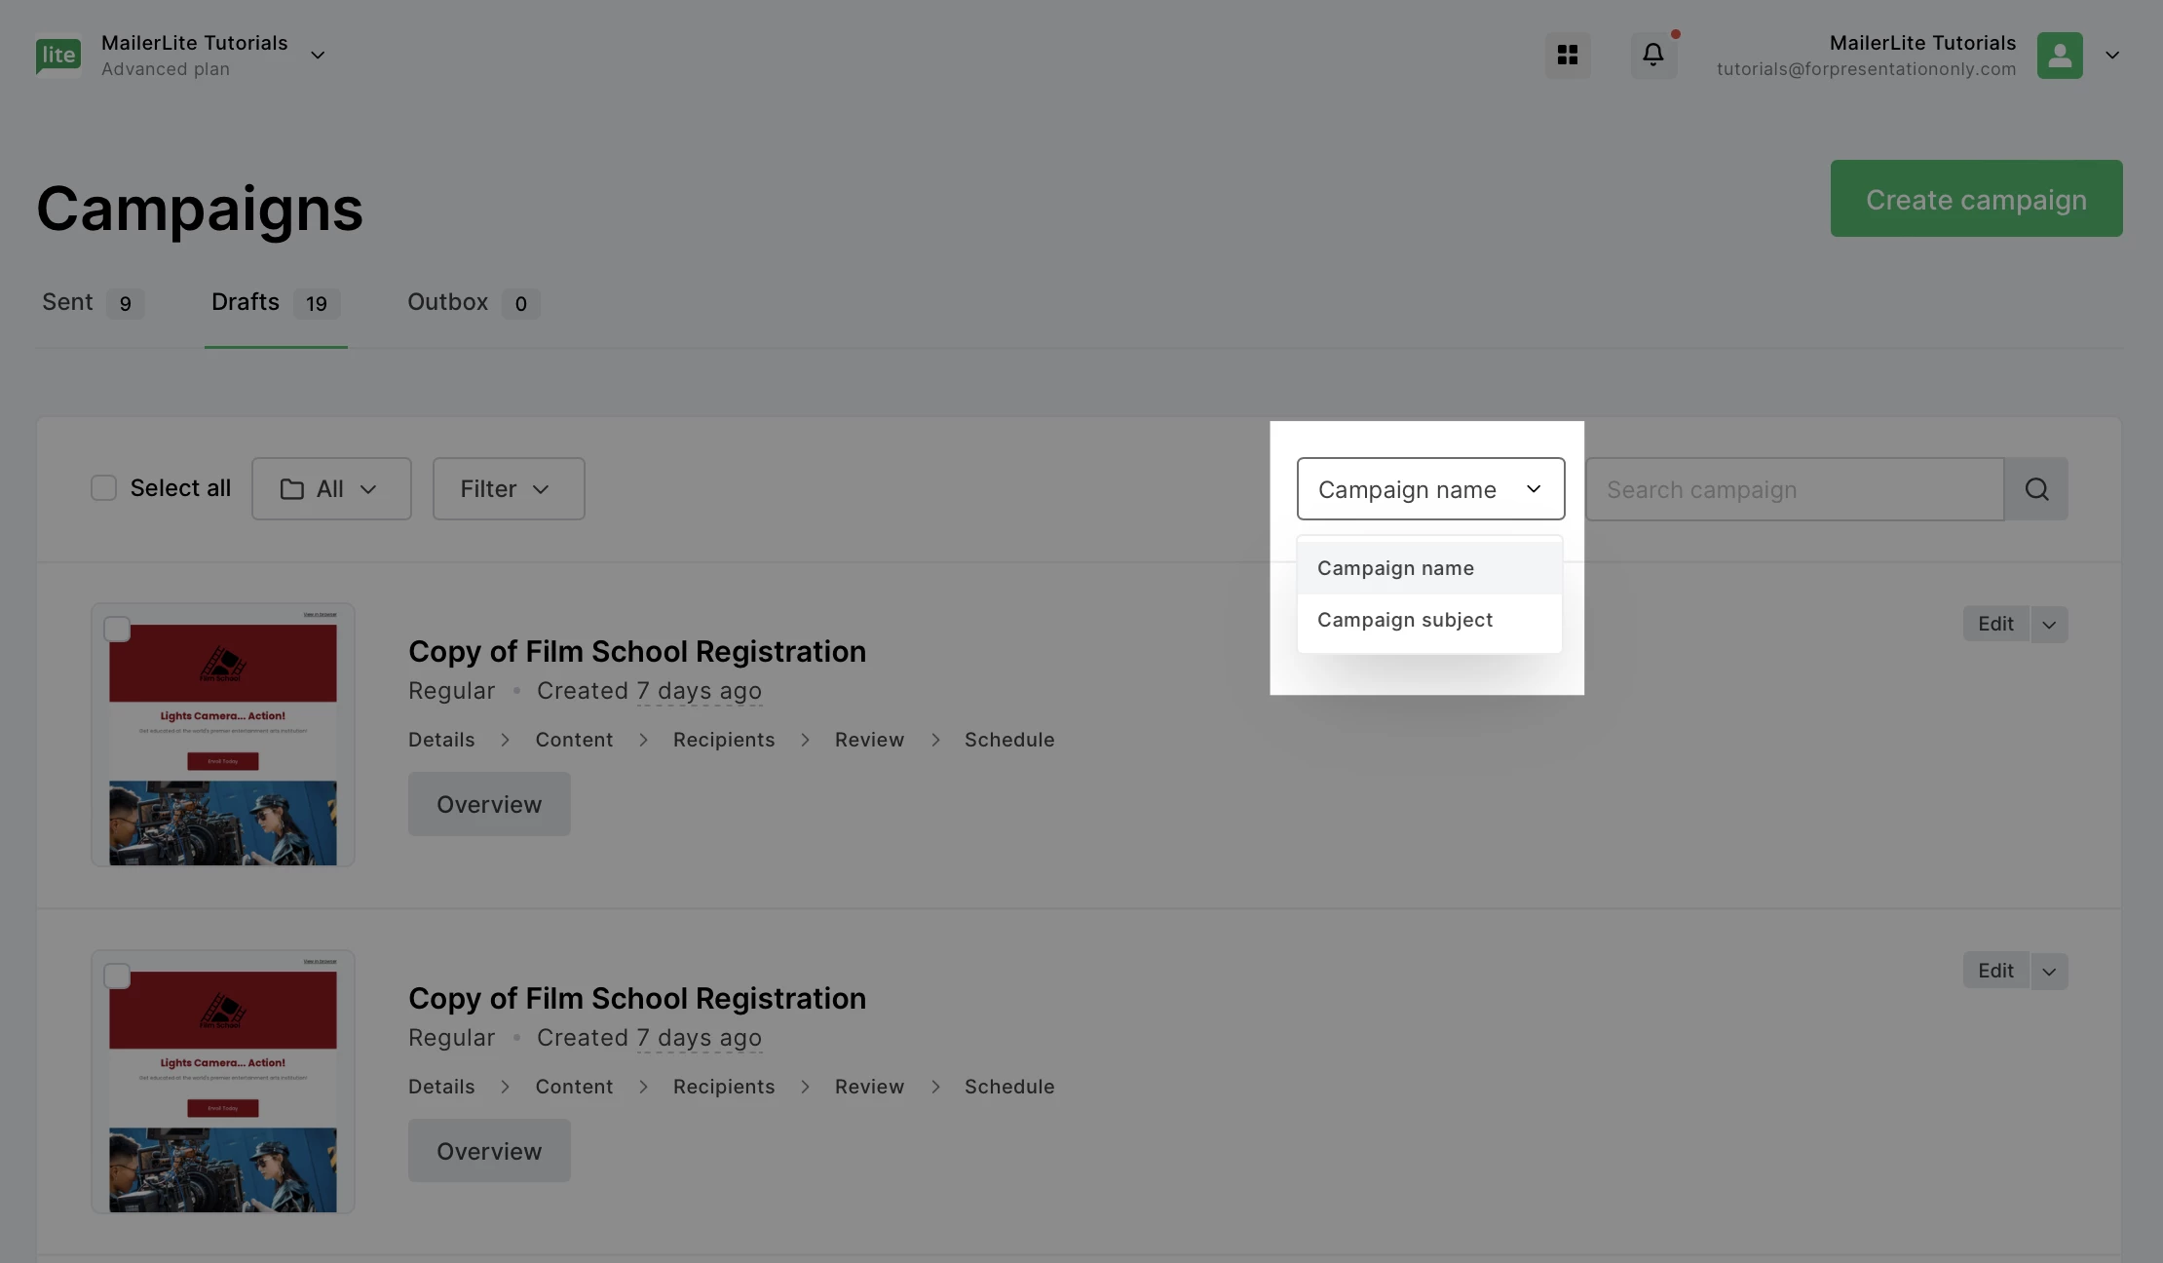Expand account menu chevron beside avatar
This screenshot has width=2163, height=1263.
[2112, 56]
